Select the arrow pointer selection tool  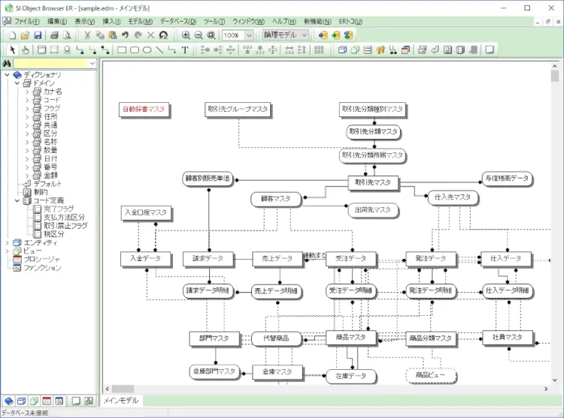(x=12, y=50)
